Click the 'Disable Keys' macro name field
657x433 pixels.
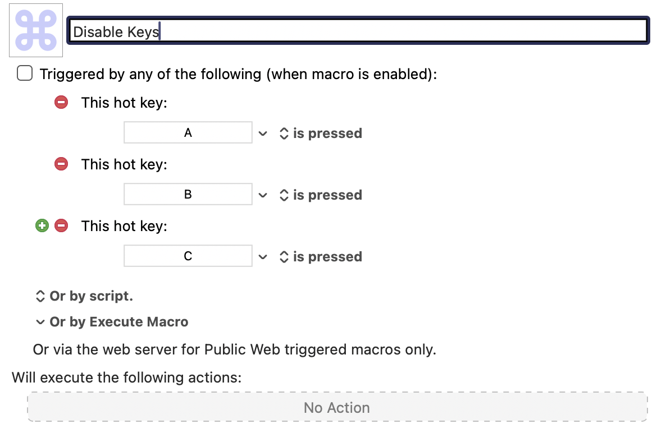pyautogui.click(x=358, y=30)
